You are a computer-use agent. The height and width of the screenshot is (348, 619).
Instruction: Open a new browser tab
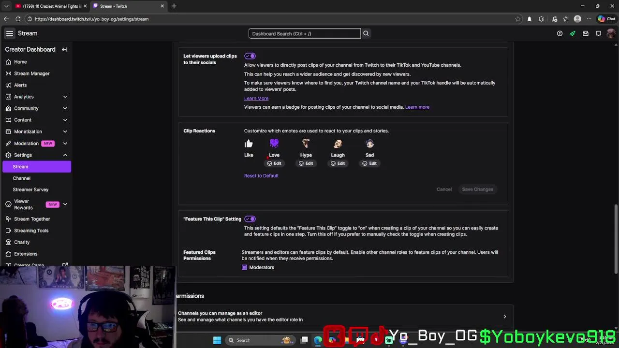coord(174,6)
